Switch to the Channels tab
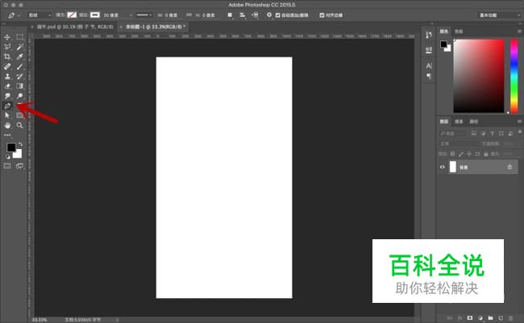 458,122
